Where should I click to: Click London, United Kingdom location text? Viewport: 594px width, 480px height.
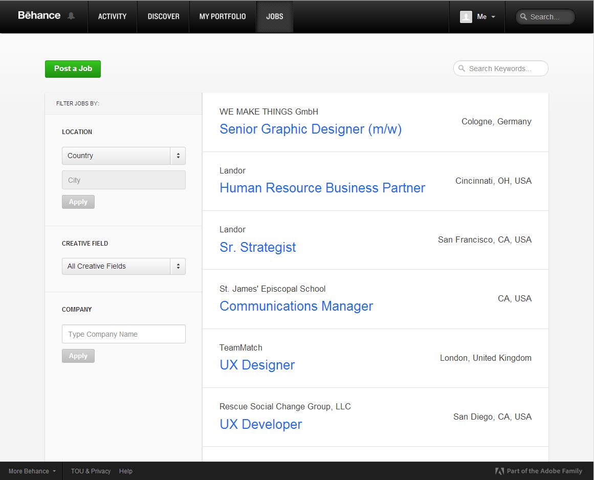pyautogui.click(x=486, y=358)
